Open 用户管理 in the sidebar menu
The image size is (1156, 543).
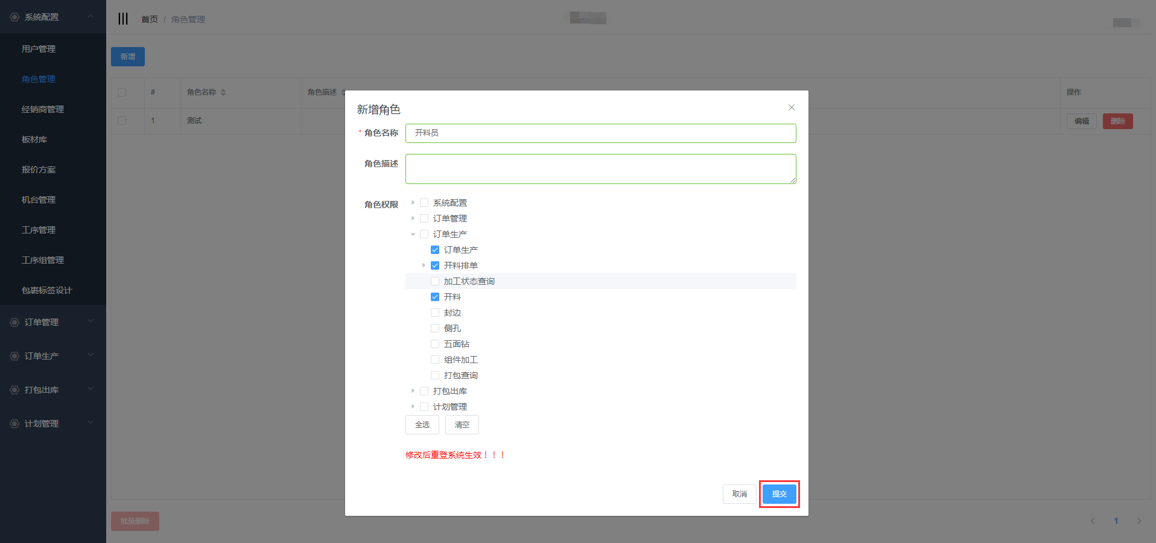click(x=39, y=49)
